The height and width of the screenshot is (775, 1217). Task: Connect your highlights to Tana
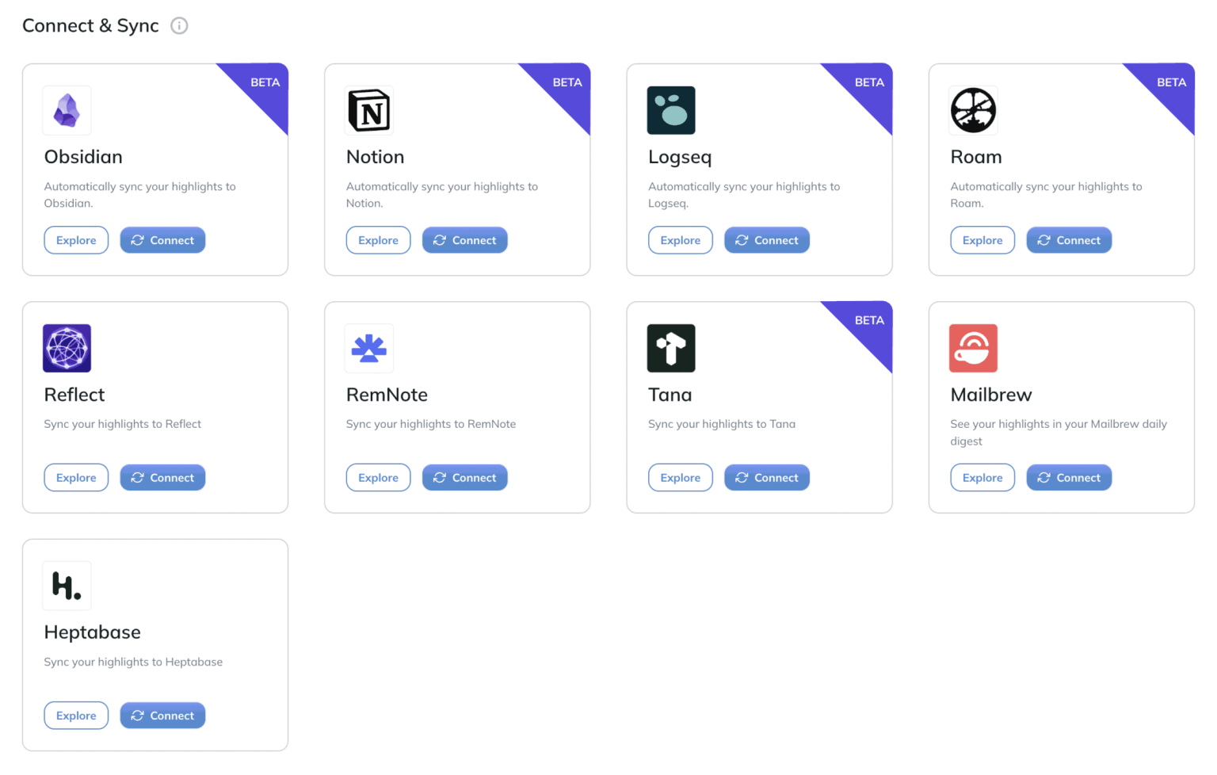click(x=766, y=477)
